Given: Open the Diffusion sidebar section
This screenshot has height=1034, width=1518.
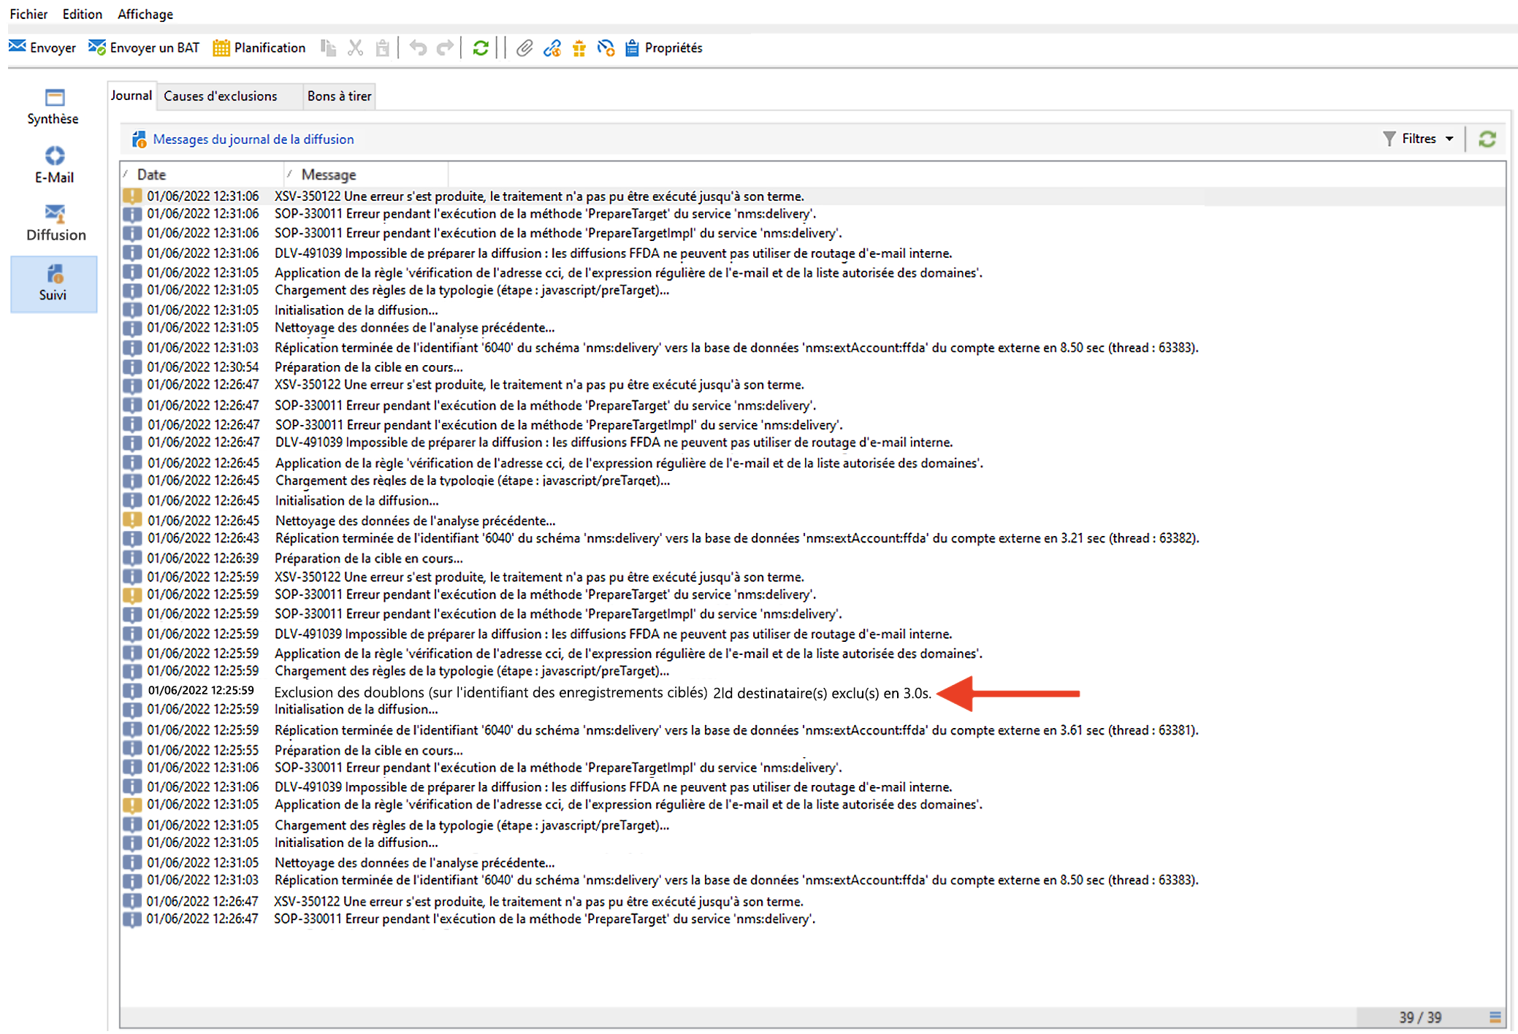Looking at the screenshot, I should click(55, 223).
